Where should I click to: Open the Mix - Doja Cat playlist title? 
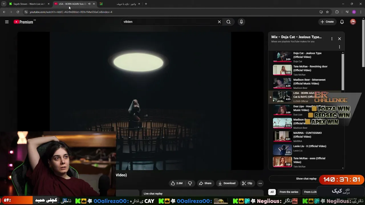pos(297,37)
